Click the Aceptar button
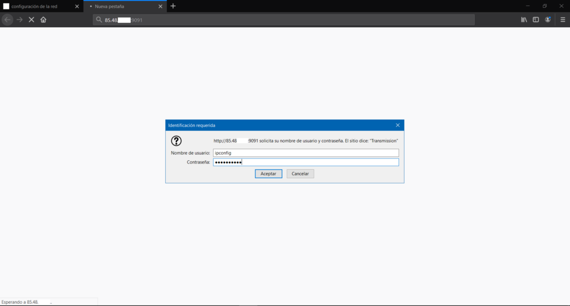The image size is (570, 306). 268,174
